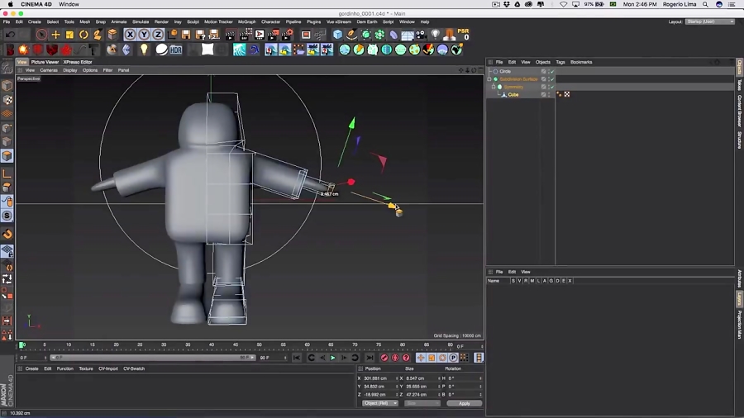The height and width of the screenshot is (418, 744).
Task: Toggle parameter keyframe recording P button
Action: tap(453, 358)
